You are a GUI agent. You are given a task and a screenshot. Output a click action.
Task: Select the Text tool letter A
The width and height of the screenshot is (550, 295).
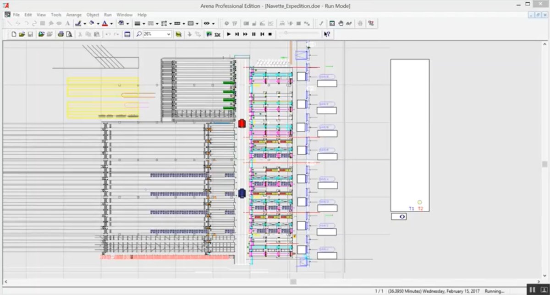67,23
